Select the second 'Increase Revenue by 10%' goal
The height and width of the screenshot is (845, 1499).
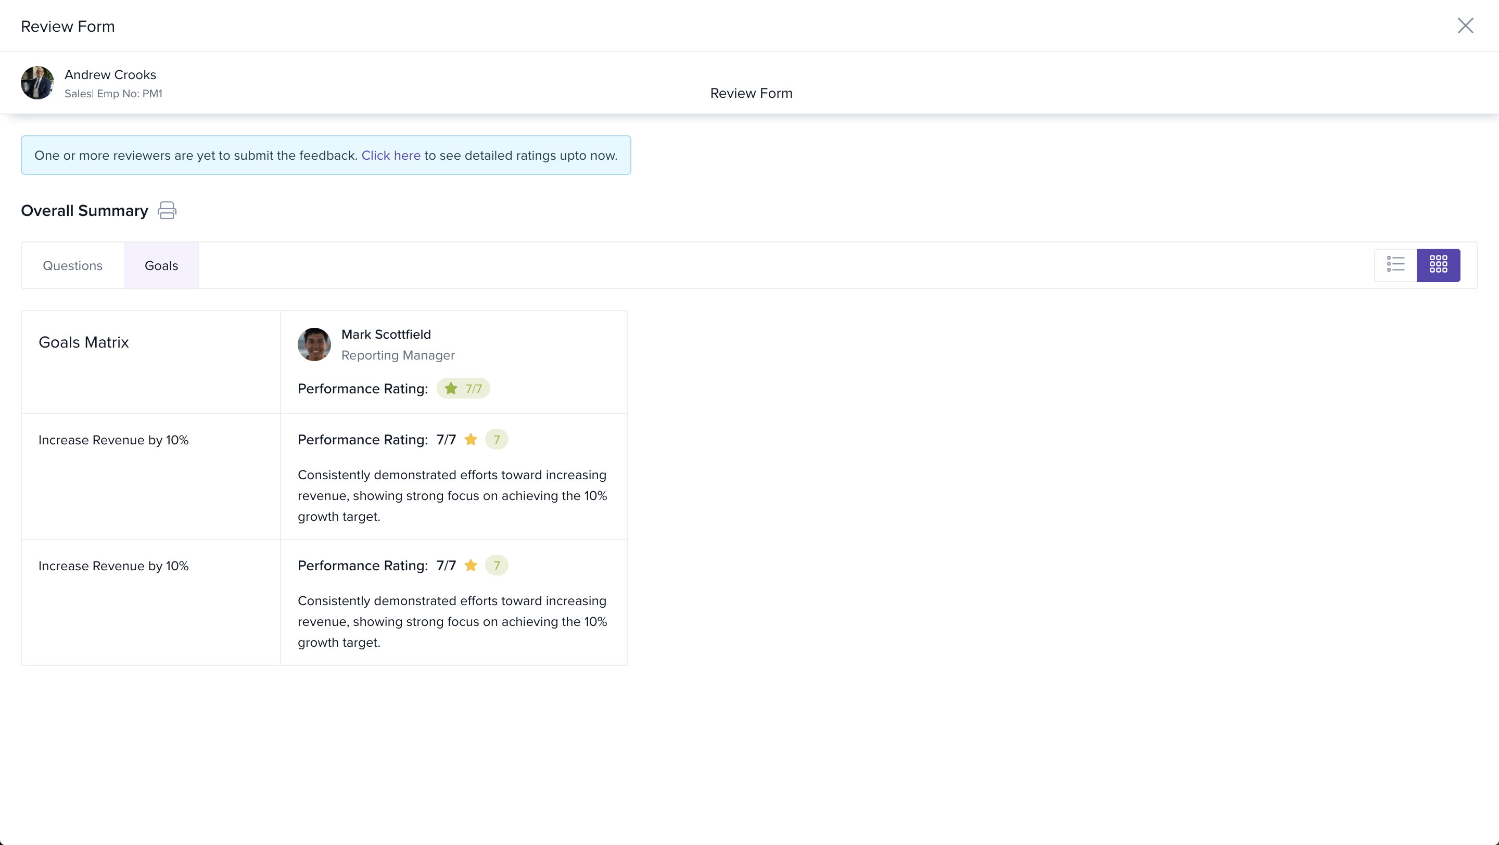[113, 566]
